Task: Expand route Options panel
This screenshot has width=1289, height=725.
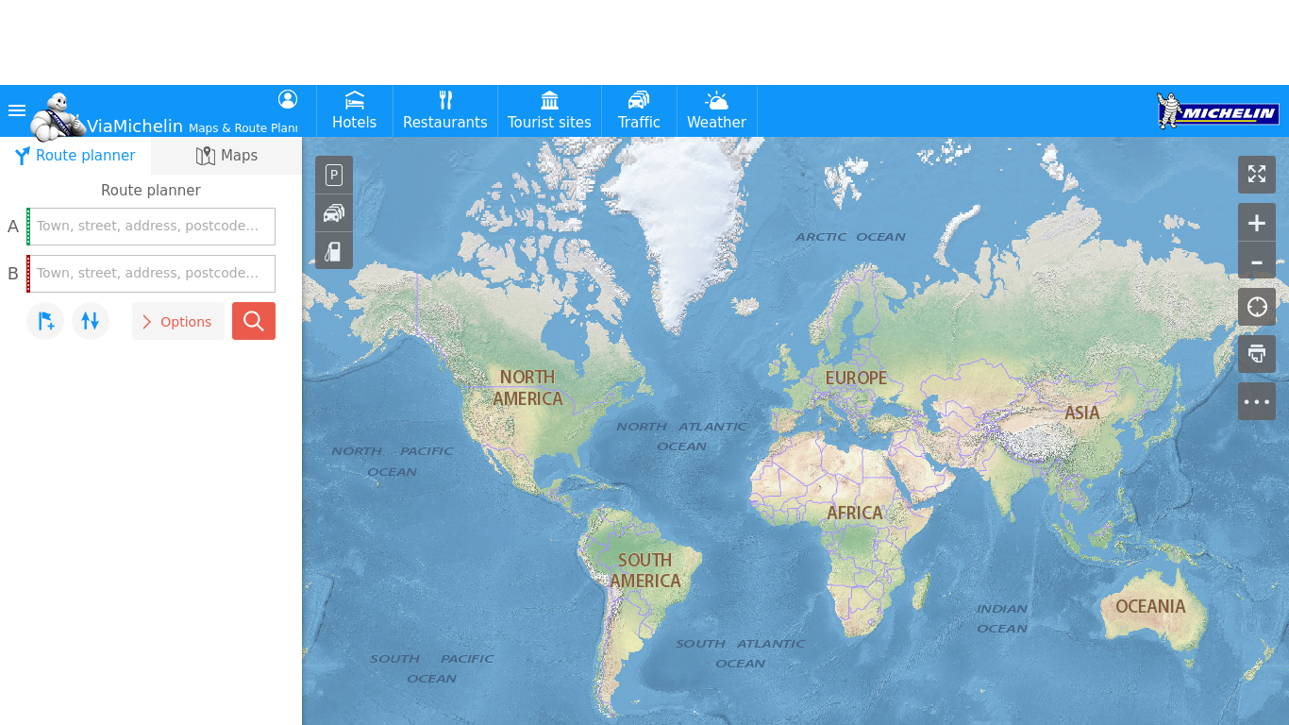Action: [177, 322]
